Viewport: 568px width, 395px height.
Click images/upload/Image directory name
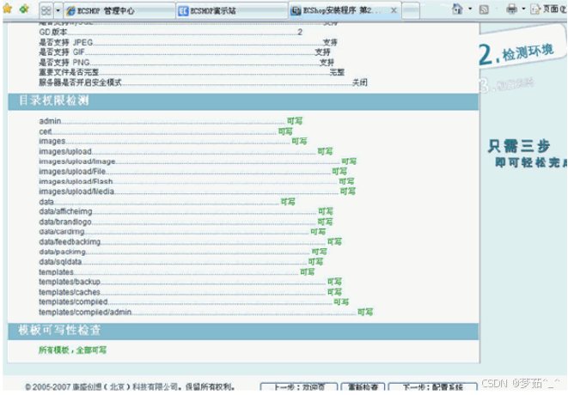[76, 161]
